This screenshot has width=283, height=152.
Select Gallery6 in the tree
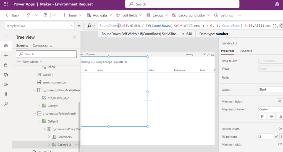coord(53,121)
